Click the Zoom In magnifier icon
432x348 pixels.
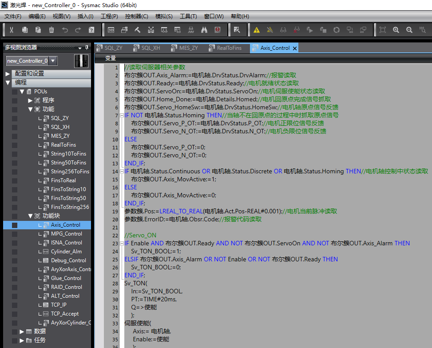coord(396,30)
